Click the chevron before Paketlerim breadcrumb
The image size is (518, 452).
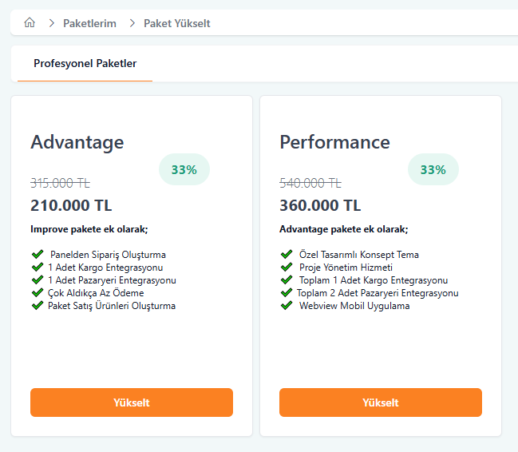click(52, 23)
